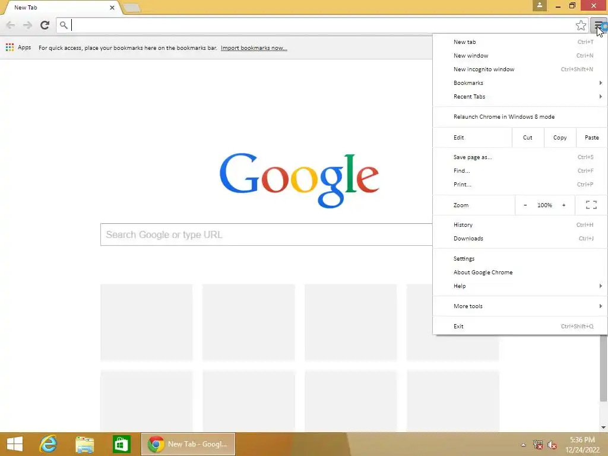608x456 pixels.
Task: Open the Windows Start button
Action: pyautogui.click(x=15, y=444)
